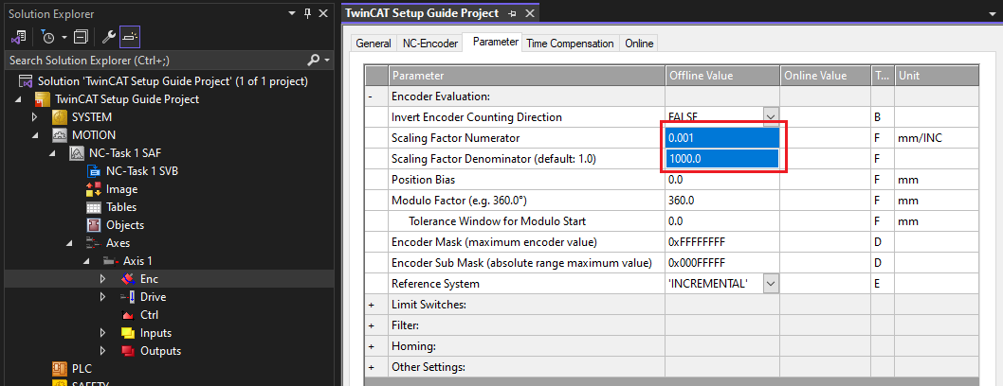Switch to the Online tab
The height and width of the screenshot is (386, 1003).
tap(639, 44)
